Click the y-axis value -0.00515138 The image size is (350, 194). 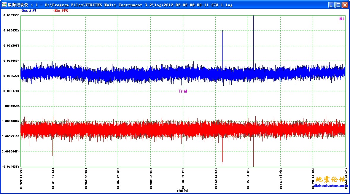[10, 136]
